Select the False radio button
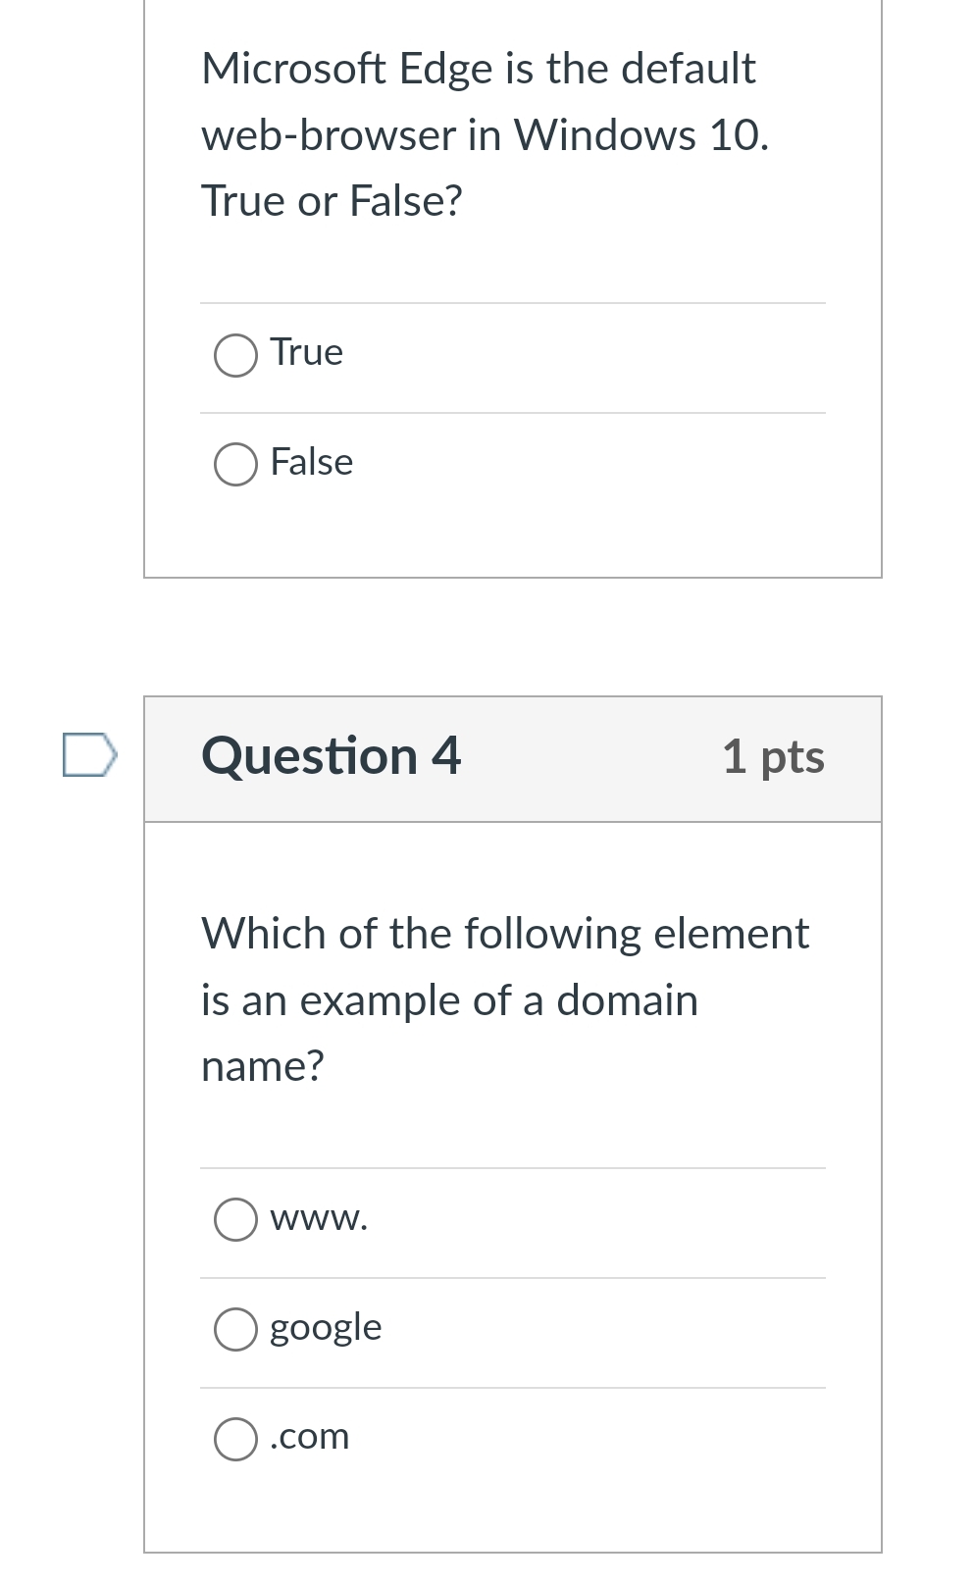The image size is (973, 1584). pyautogui.click(x=235, y=465)
